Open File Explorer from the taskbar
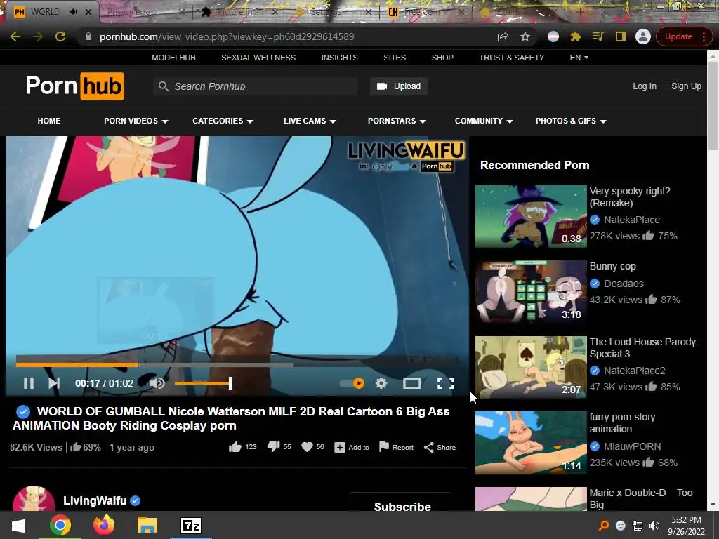Viewport: 719px width, 539px height. click(x=147, y=525)
